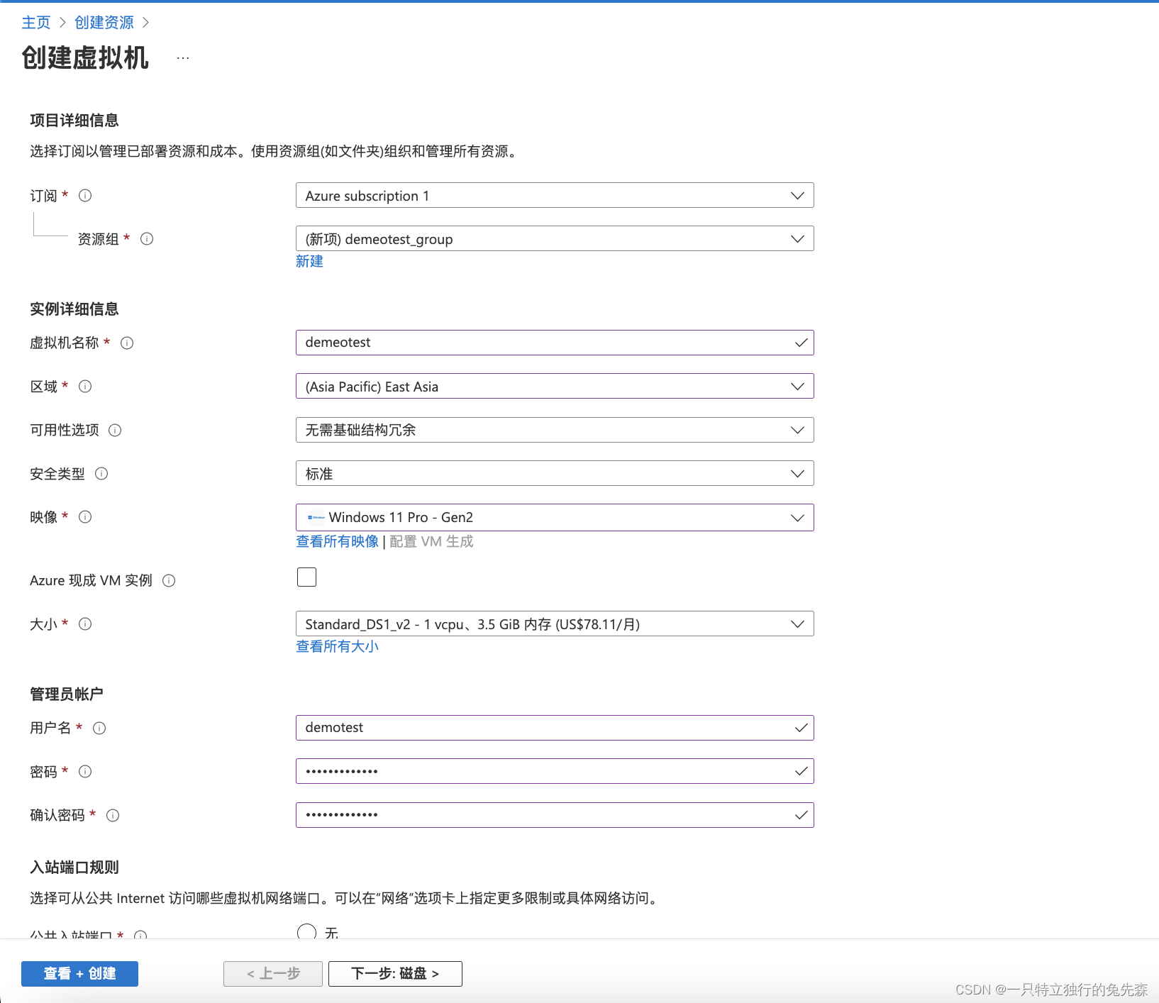
Task: Click into the 用户名 field demotest
Action: click(x=555, y=728)
